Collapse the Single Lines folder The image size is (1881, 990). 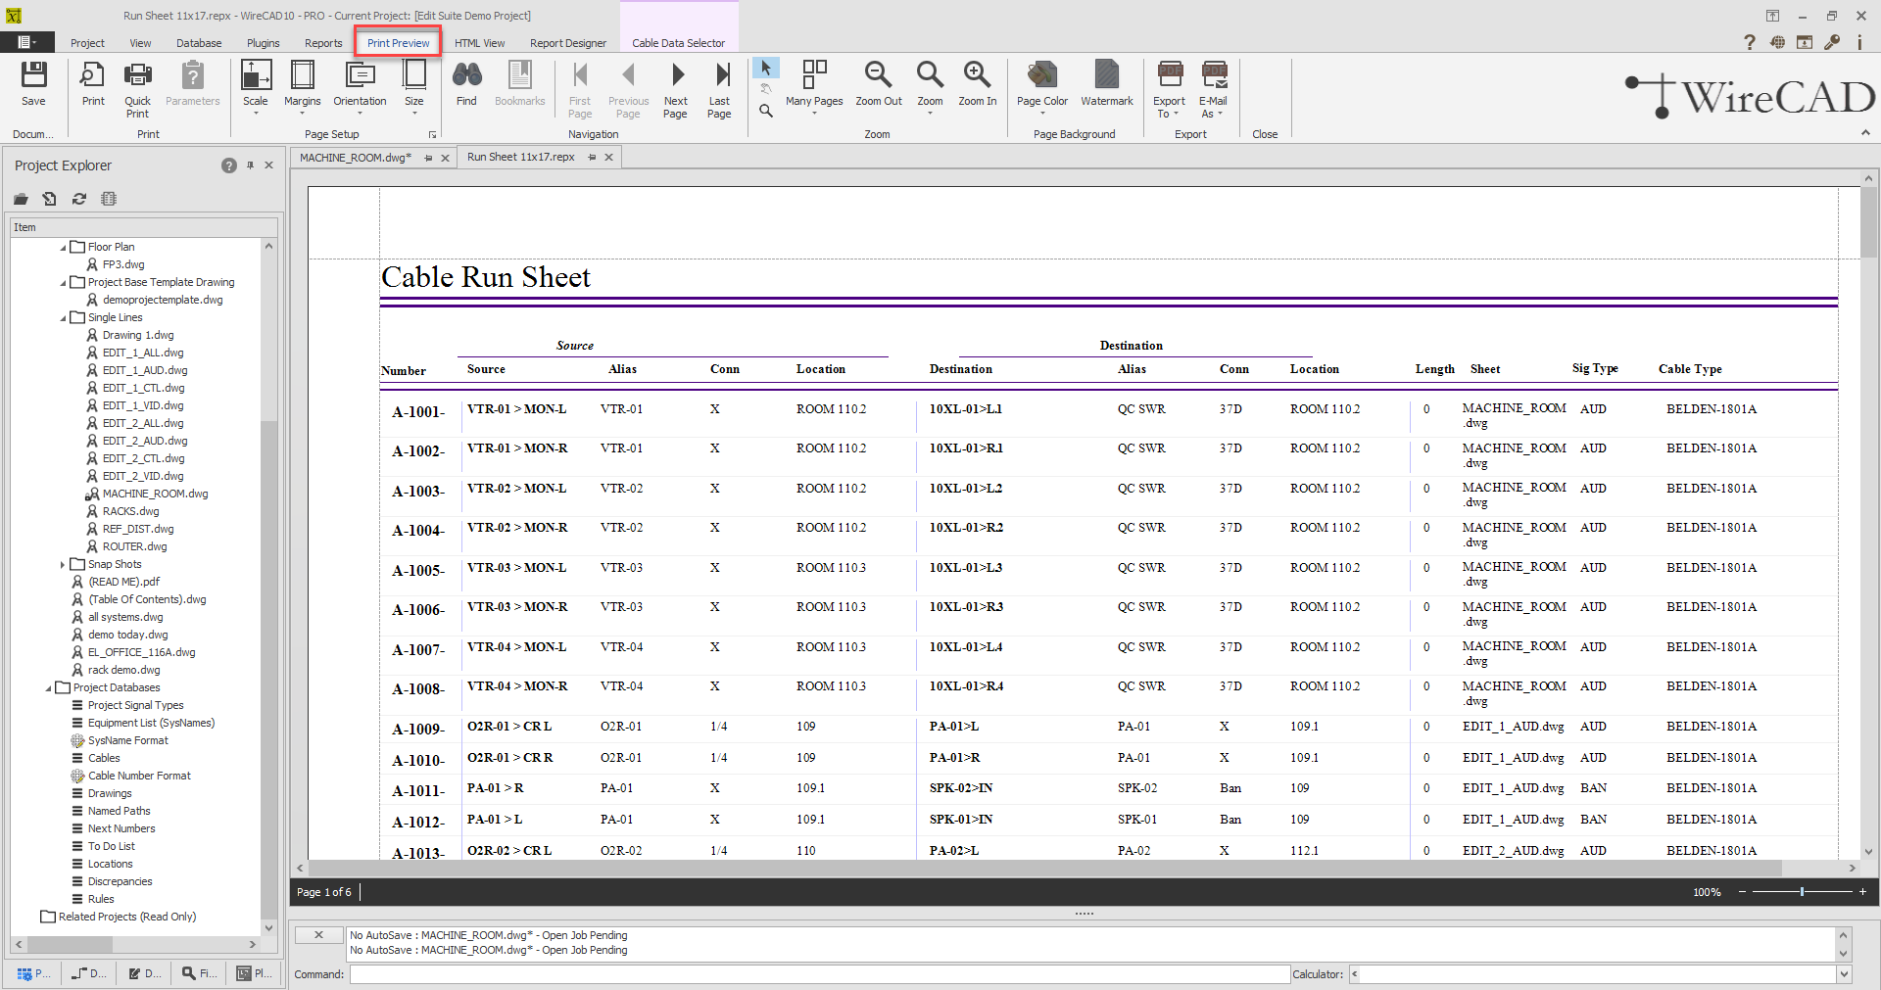tap(63, 318)
